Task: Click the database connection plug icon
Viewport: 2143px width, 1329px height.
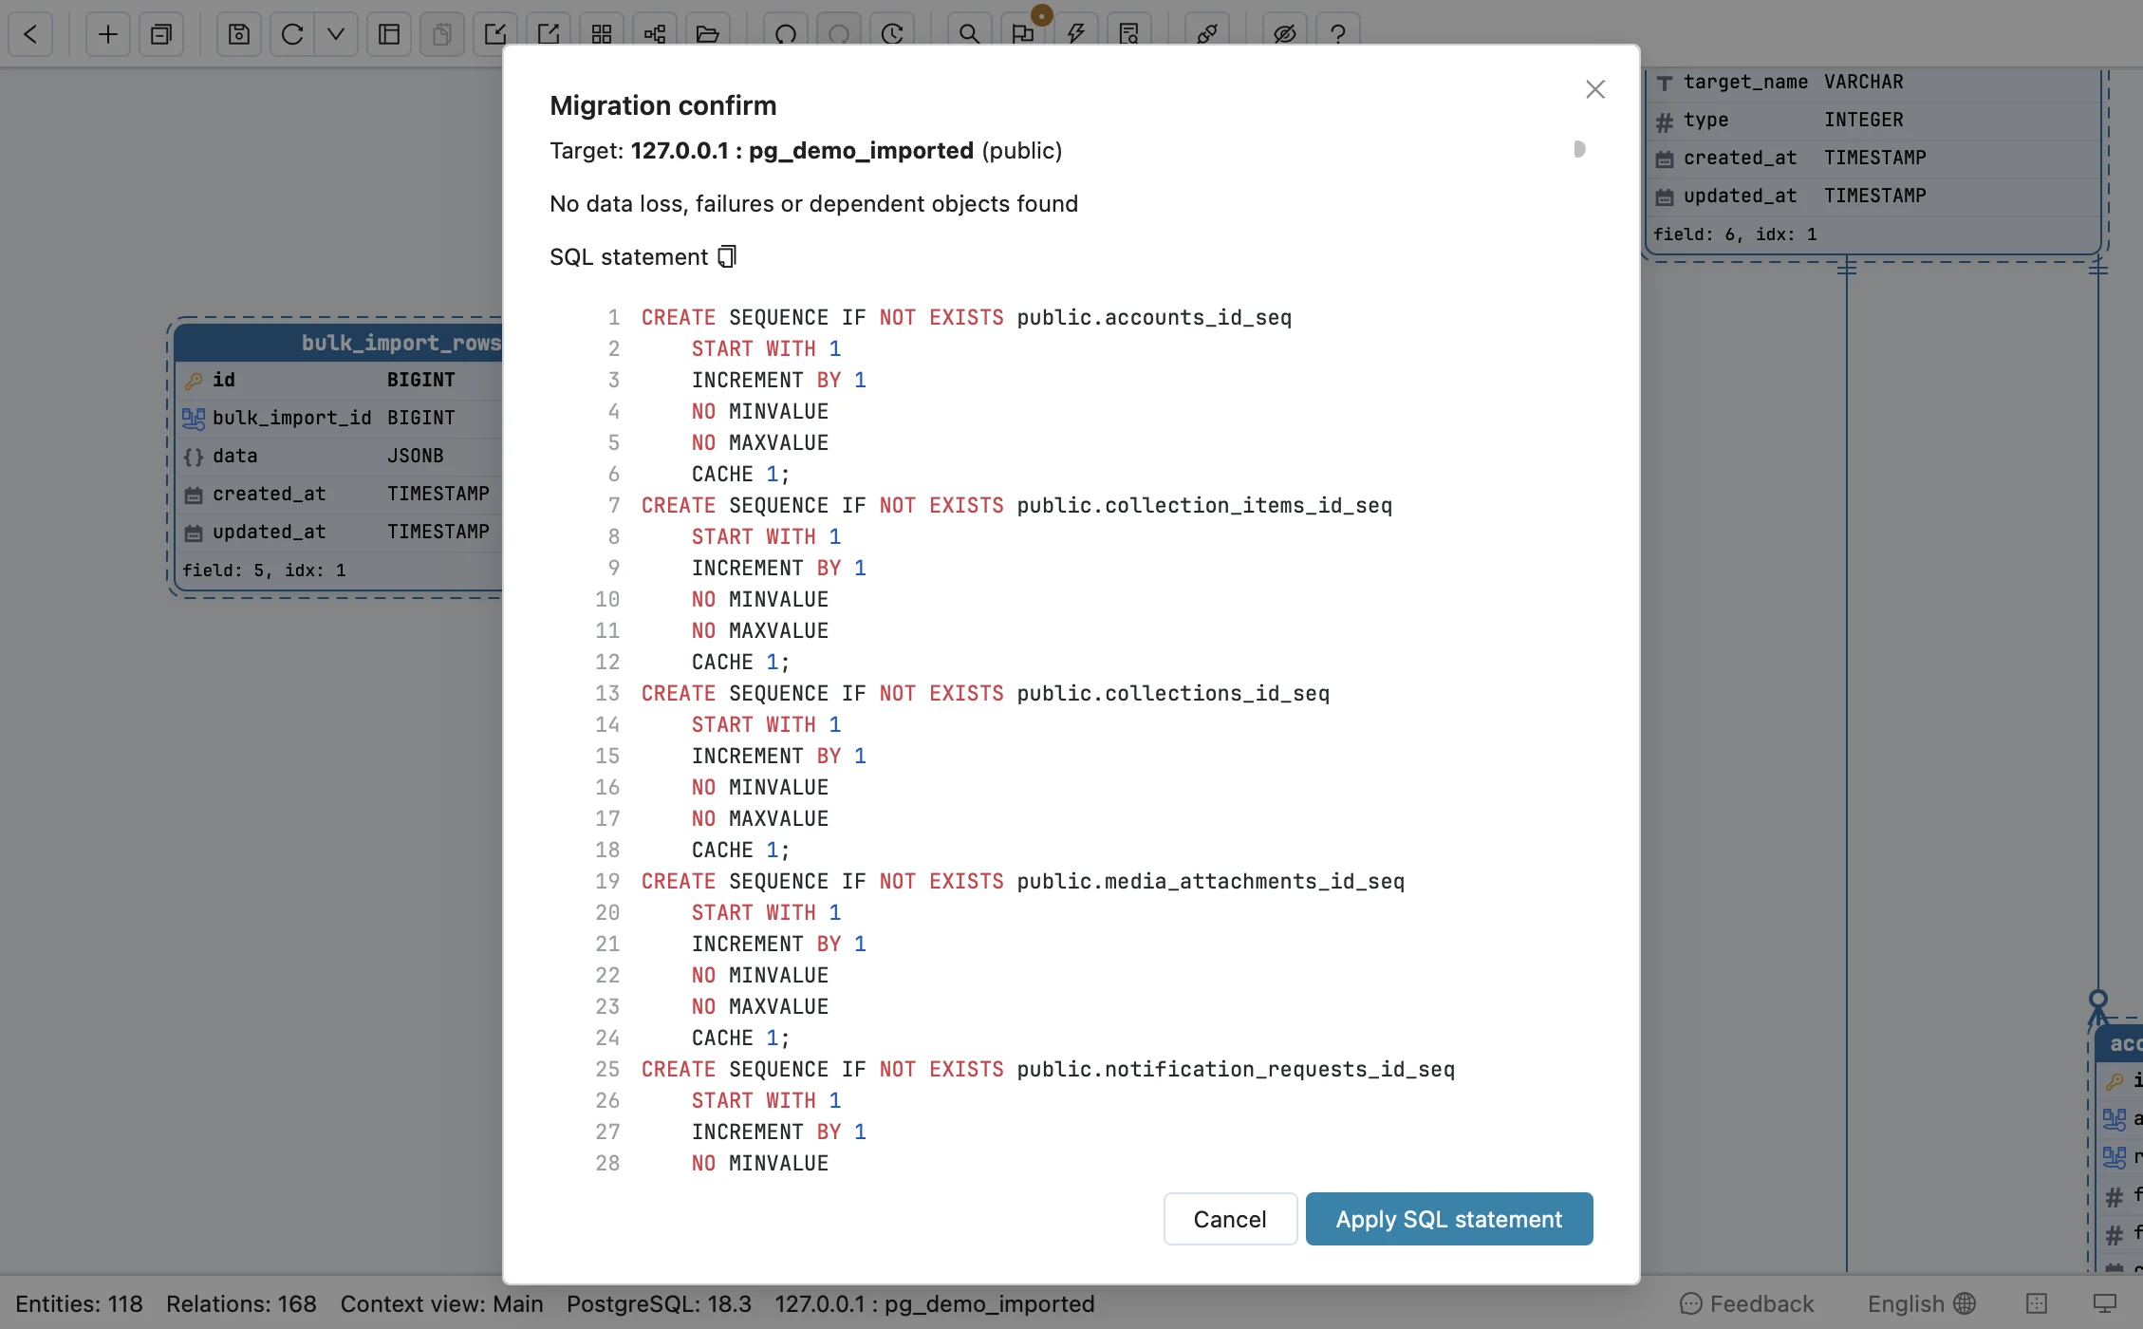Action: (1207, 34)
